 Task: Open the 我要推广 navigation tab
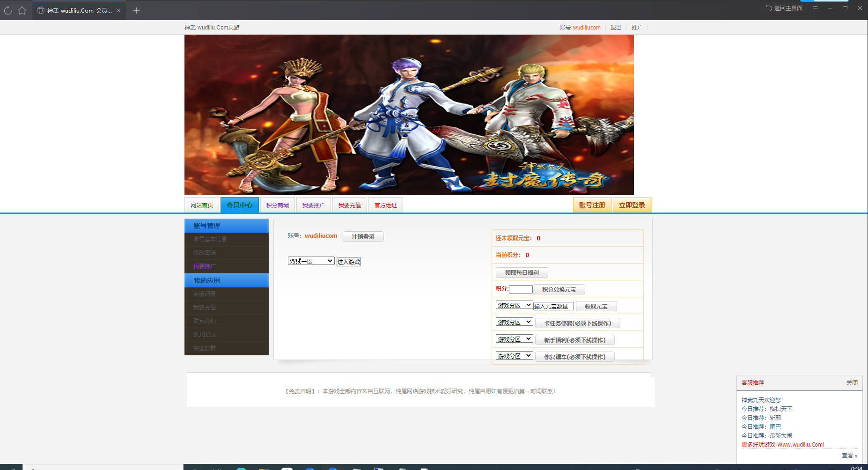point(314,205)
